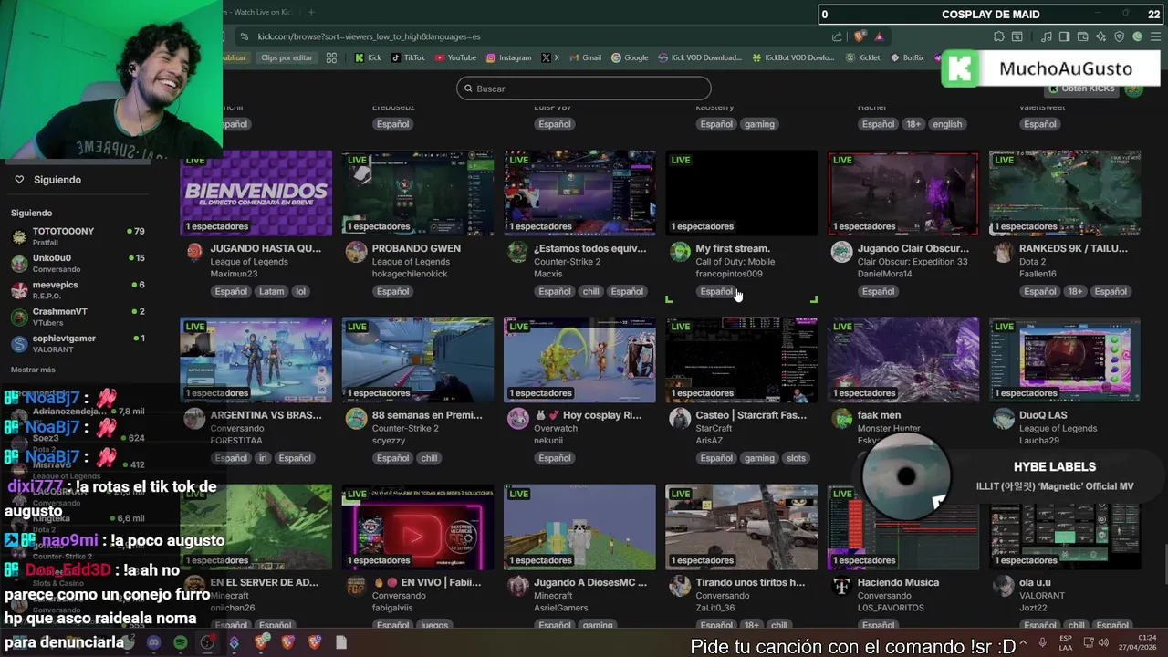Open DanielMora14 channel name link

point(885,274)
